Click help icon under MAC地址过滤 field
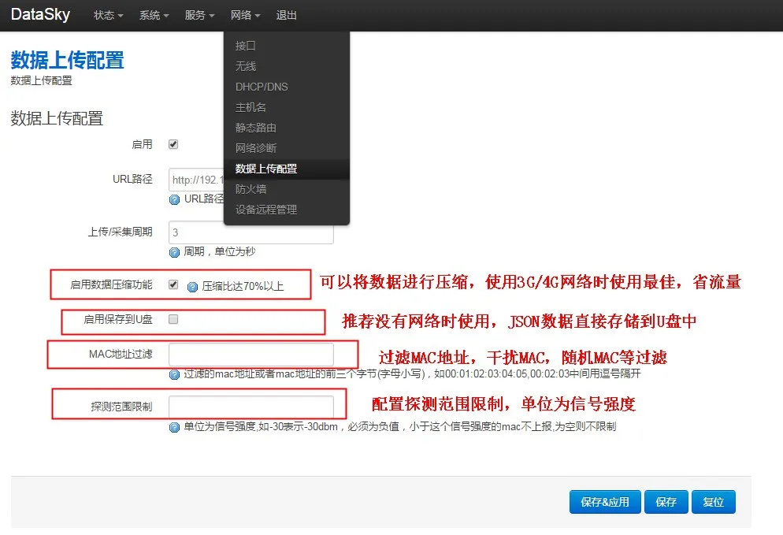Image resolution: width=783 pixels, height=535 pixels. (175, 374)
